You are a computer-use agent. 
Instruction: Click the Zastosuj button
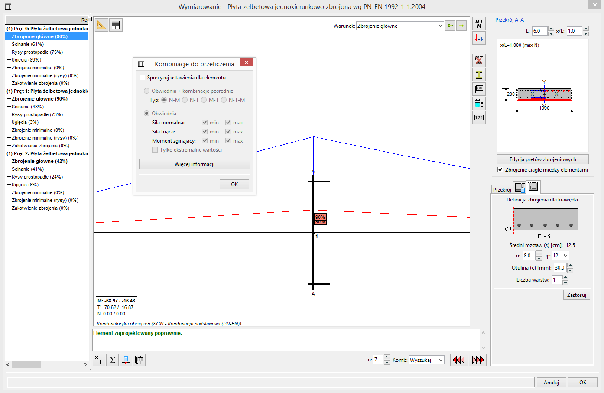pyautogui.click(x=576, y=295)
